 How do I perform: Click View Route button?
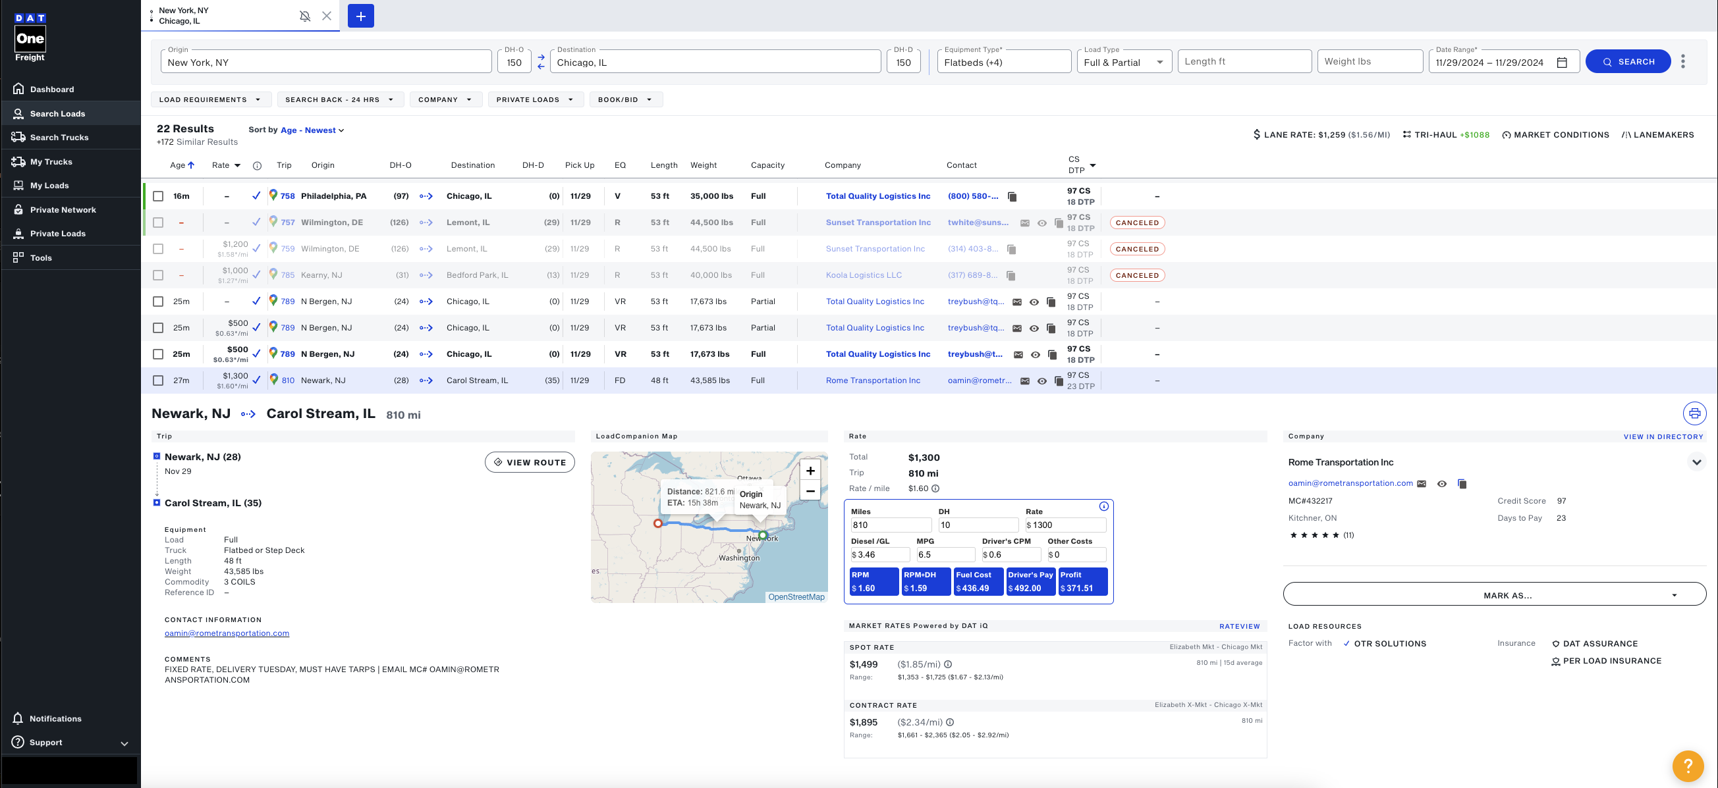coord(530,462)
